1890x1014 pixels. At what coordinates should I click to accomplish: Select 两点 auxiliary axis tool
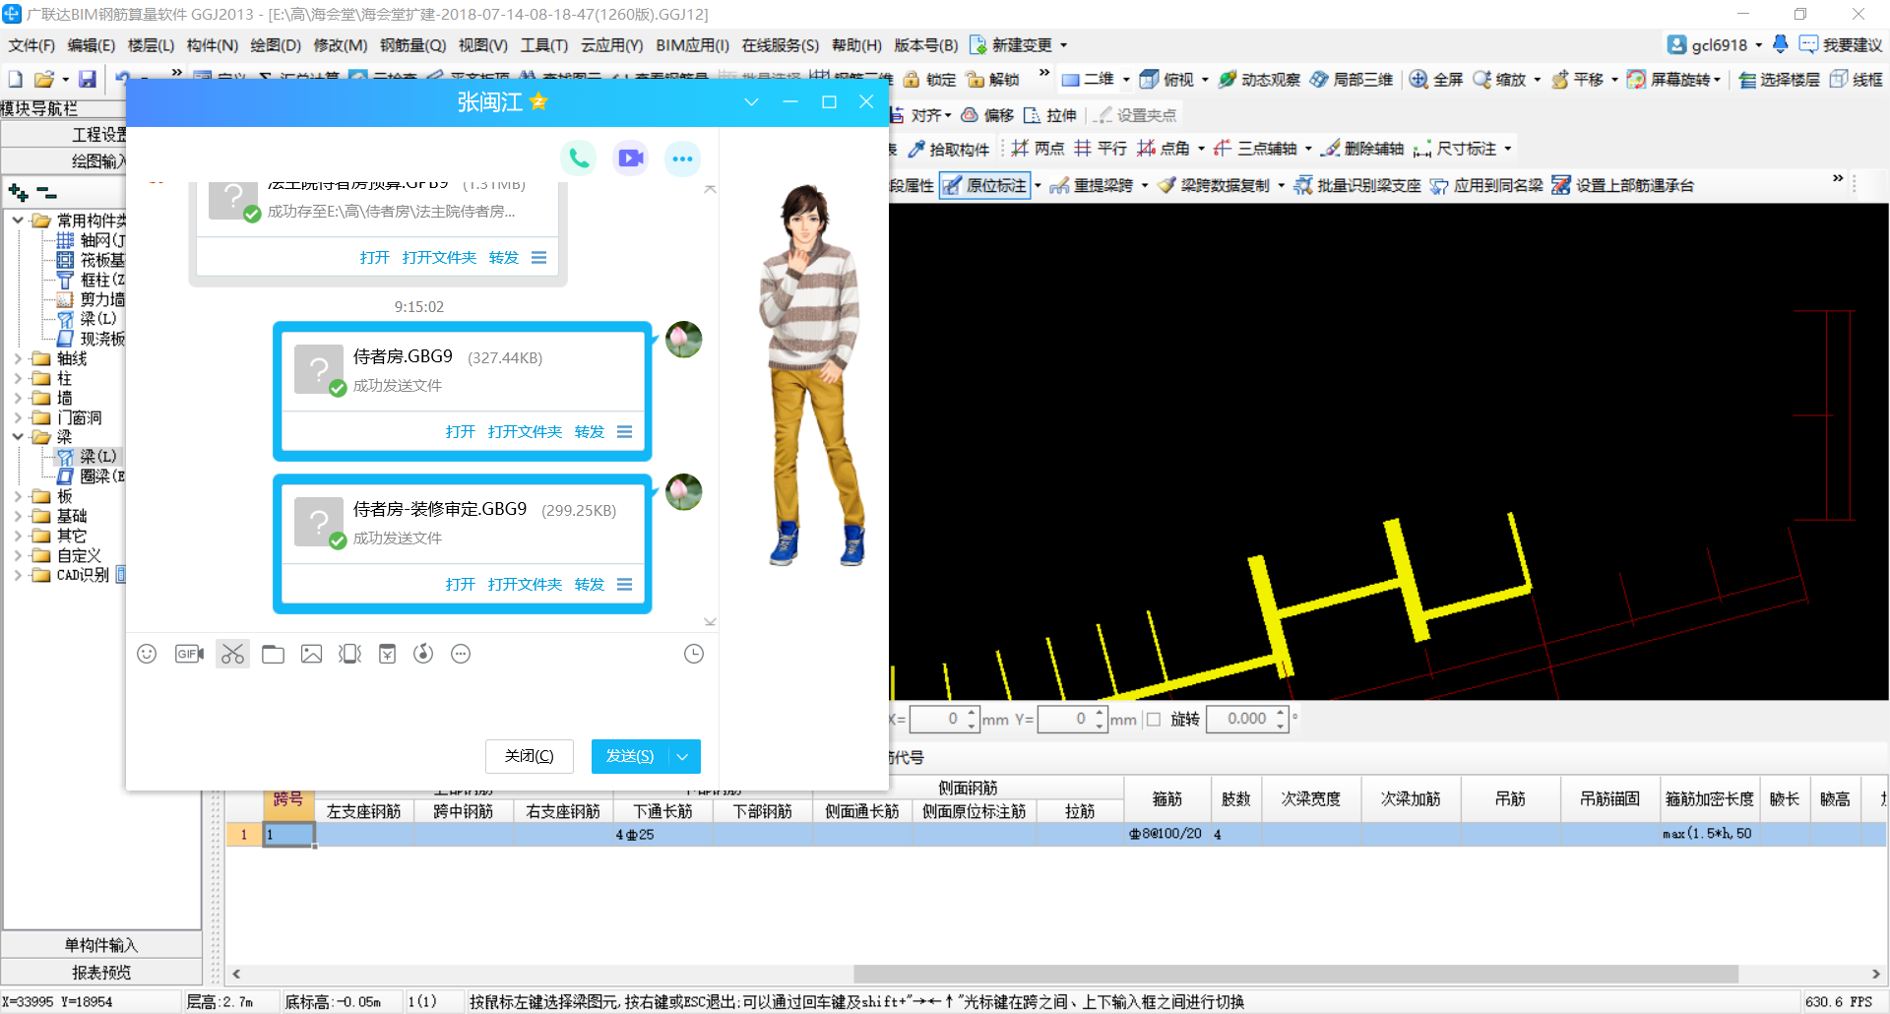(1038, 149)
